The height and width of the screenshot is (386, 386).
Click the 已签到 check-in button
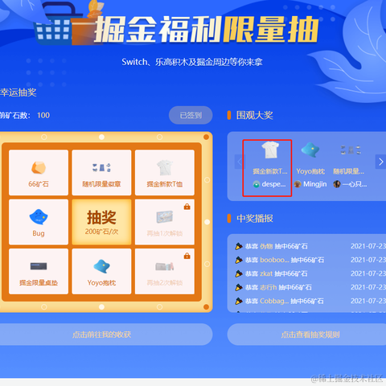[191, 115]
